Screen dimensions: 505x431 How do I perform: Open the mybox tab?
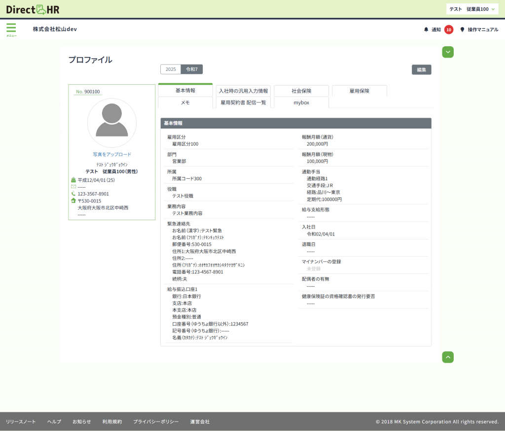click(x=301, y=102)
